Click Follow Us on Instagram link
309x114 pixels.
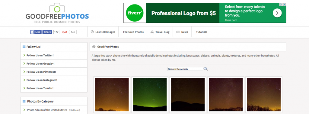[42, 80]
